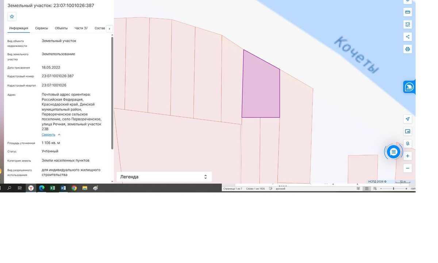Open the Состав tab
The width and height of the screenshot is (438, 263).
point(100,28)
